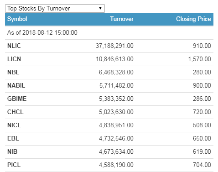Open the LICN stock symbol link
This screenshot has width=218, height=172.
pyautogui.click(x=14, y=59)
